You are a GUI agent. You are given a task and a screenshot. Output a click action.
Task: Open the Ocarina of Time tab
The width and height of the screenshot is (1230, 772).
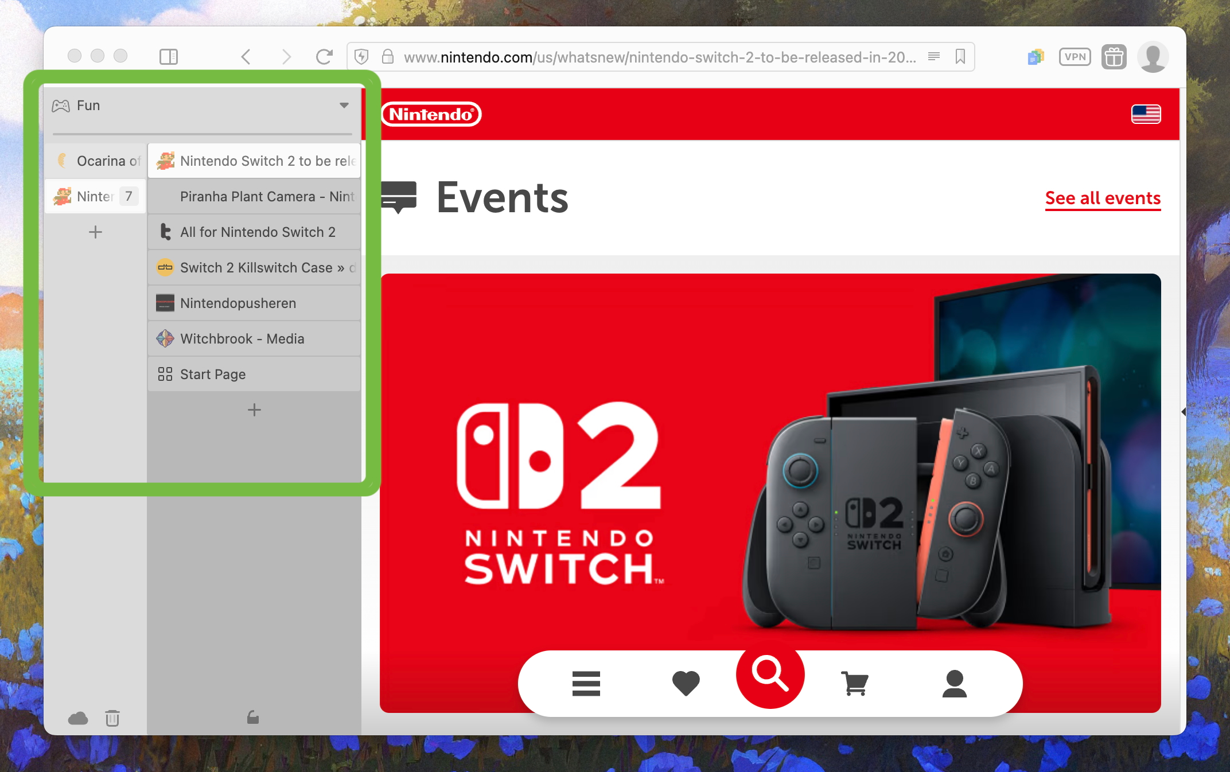pos(96,161)
